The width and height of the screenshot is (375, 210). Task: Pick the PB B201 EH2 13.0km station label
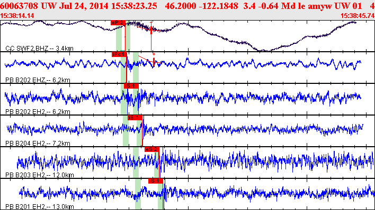[40, 207]
